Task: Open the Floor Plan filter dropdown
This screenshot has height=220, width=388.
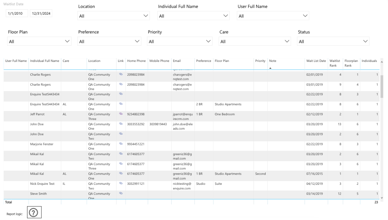Action: (39, 41)
